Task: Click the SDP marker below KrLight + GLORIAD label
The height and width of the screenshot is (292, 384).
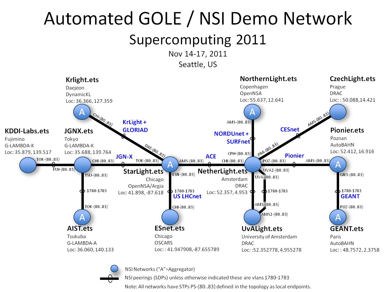Action: 123,136
